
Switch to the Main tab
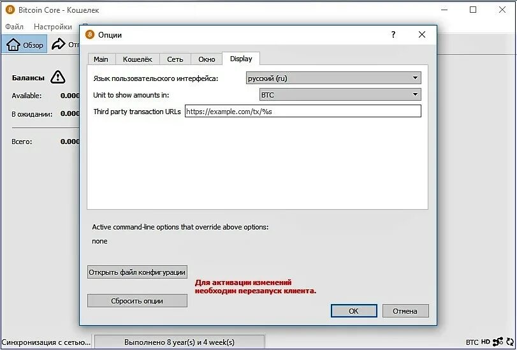click(101, 59)
